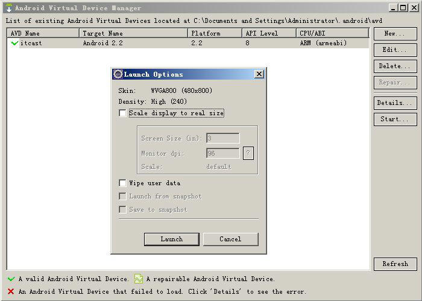Click the Scale default value text
Image resolution: width=422 pixels, height=301 pixels.
pyautogui.click(x=219, y=166)
